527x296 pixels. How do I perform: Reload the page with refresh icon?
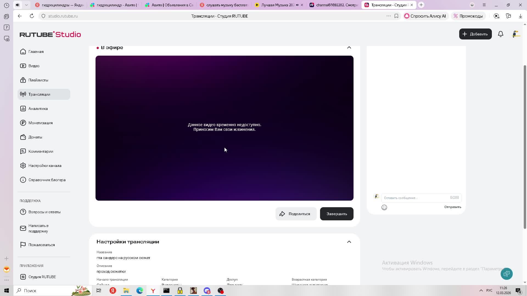32,16
